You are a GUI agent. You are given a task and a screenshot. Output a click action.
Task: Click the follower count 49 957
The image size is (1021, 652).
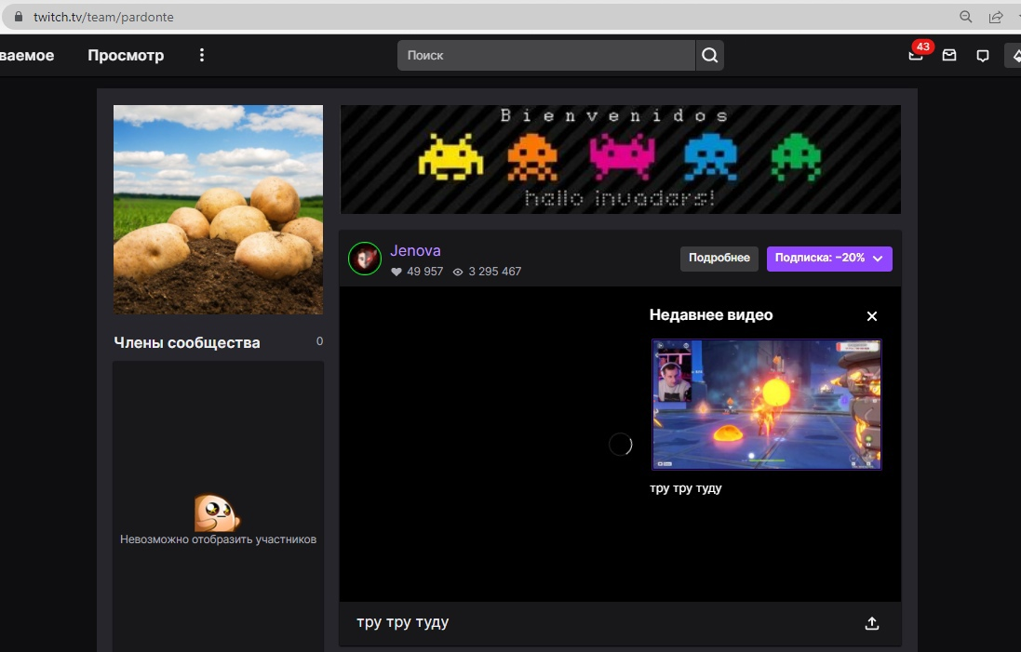point(417,272)
